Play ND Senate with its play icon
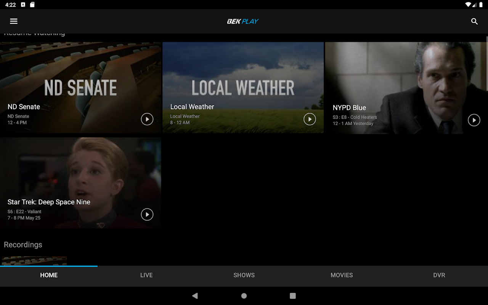 click(147, 119)
